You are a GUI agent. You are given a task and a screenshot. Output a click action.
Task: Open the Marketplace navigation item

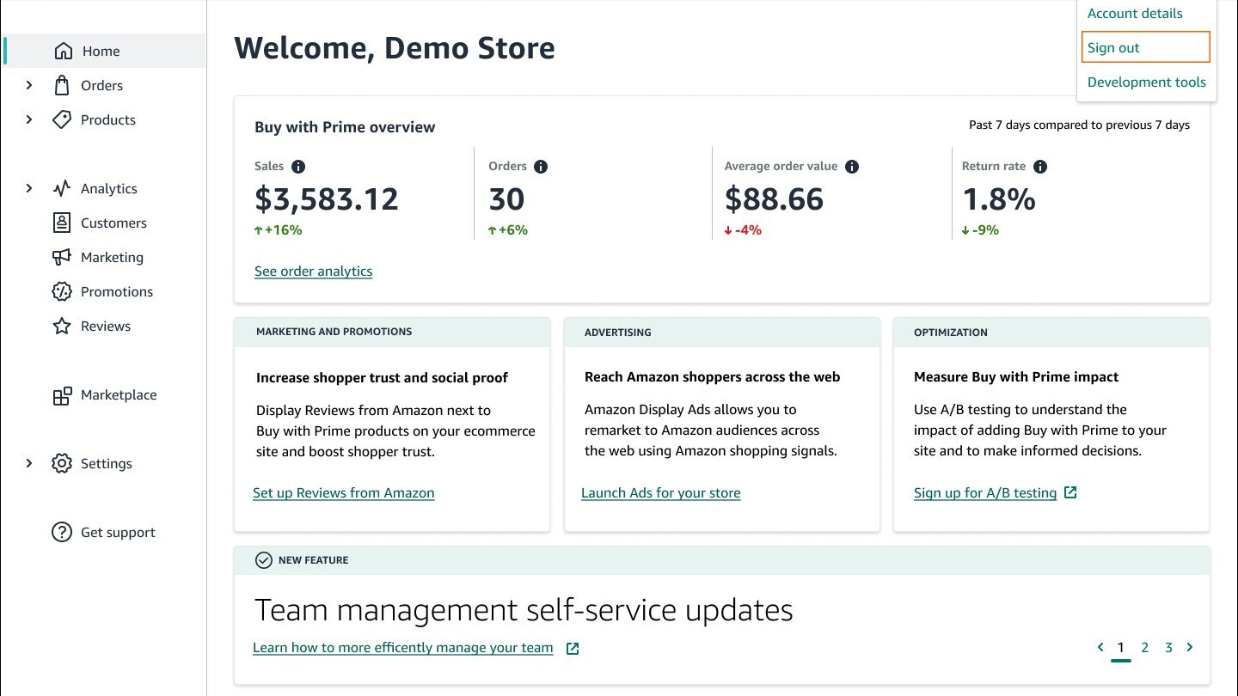point(119,394)
